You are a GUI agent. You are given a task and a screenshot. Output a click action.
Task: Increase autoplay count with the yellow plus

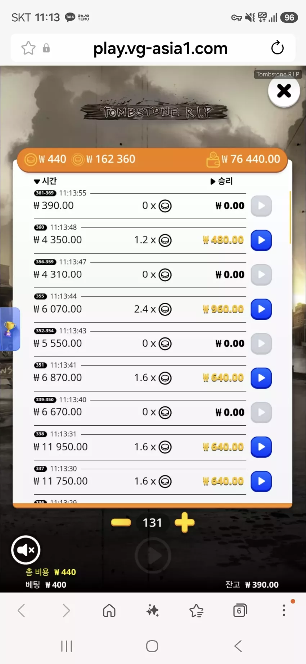[184, 522]
